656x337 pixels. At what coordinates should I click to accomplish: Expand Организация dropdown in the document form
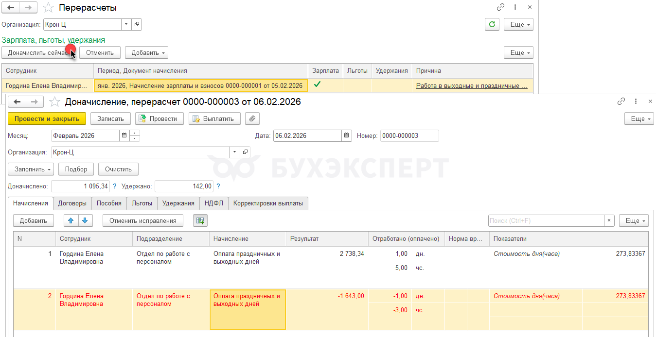coord(235,152)
